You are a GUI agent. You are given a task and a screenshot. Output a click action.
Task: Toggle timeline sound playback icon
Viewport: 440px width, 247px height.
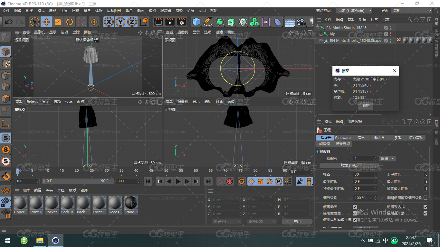coord(300,181)
